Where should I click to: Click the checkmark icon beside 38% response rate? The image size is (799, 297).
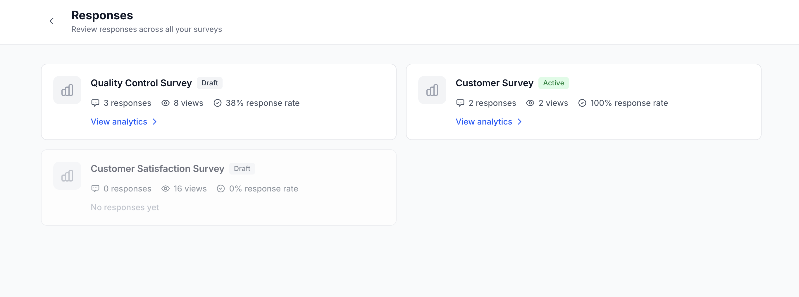pyautogui.click(x=217, y=103)
